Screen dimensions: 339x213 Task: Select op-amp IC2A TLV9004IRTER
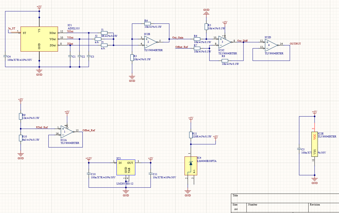click(x=65, y=132)
